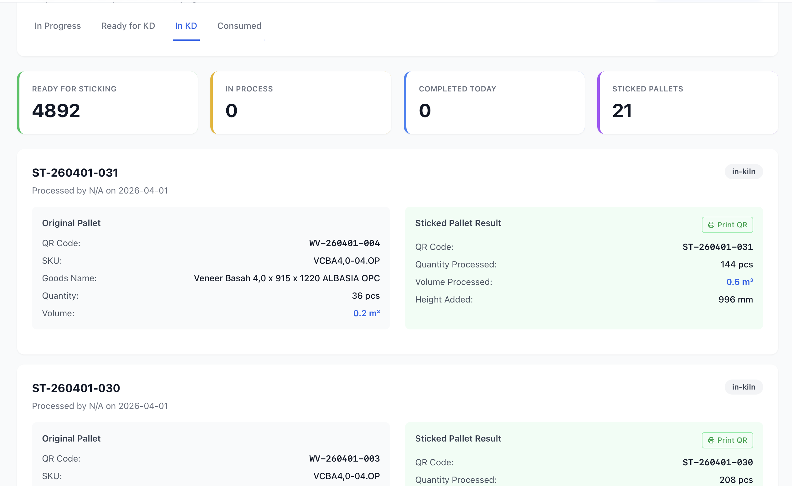This screenshot has width=792, height=486.
Task: Click the Completed Today stat card
Action: (x=494, y=103)
